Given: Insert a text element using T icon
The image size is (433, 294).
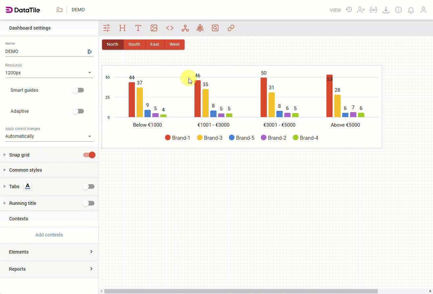Looking at the screenshot, I should coord(138,28).
